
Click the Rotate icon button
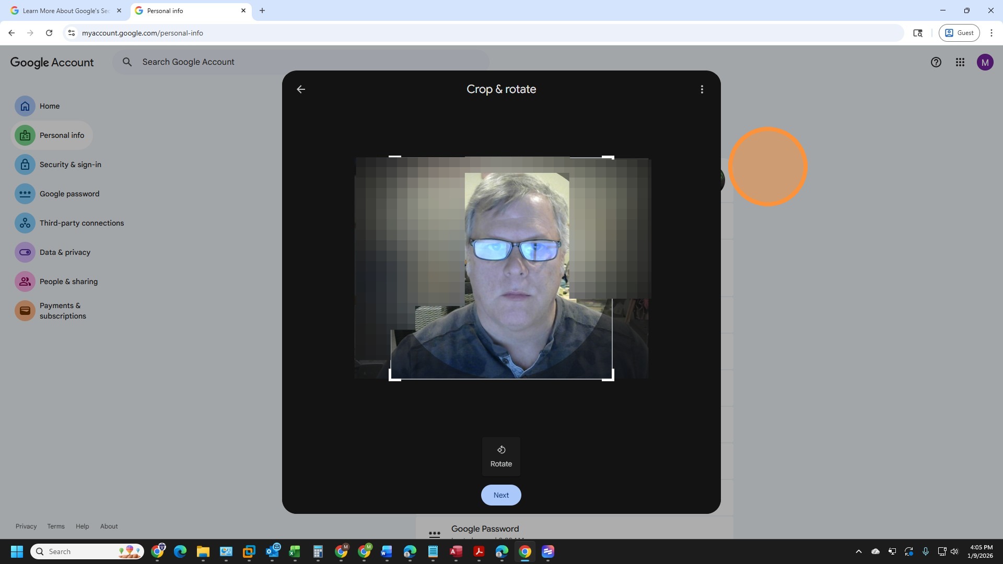click(501, 456)
